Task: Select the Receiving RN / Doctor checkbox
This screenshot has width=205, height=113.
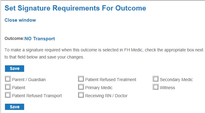Action: [x=81, y=95]
